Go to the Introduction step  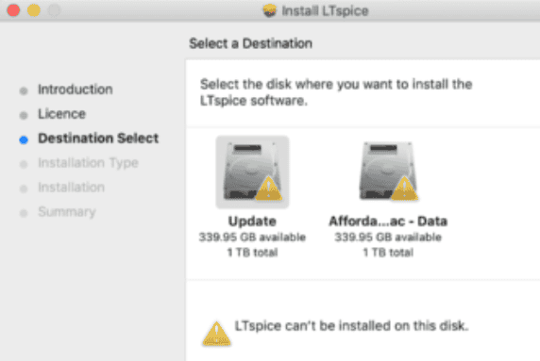76,90
